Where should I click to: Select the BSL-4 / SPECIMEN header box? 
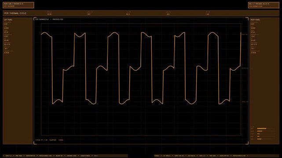coord(264,5)
